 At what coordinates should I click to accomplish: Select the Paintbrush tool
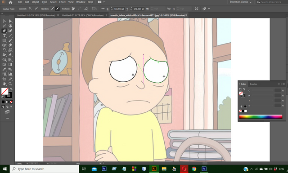coord(10,40)
